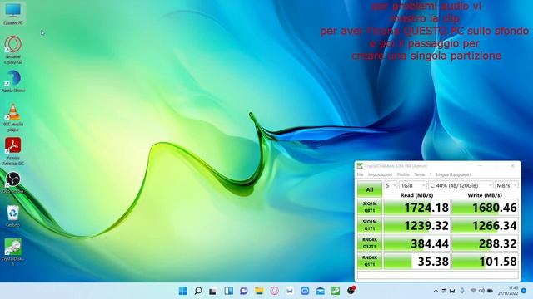
Task: Close the CrystalDiskMark window
Action: [x=513, y=166]
